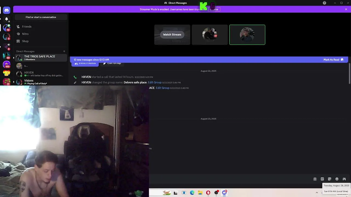The height and width of the screenshot is (197, 351).
Task: Open the crown server with the 152 badge
Action: (x=7, y=65)
